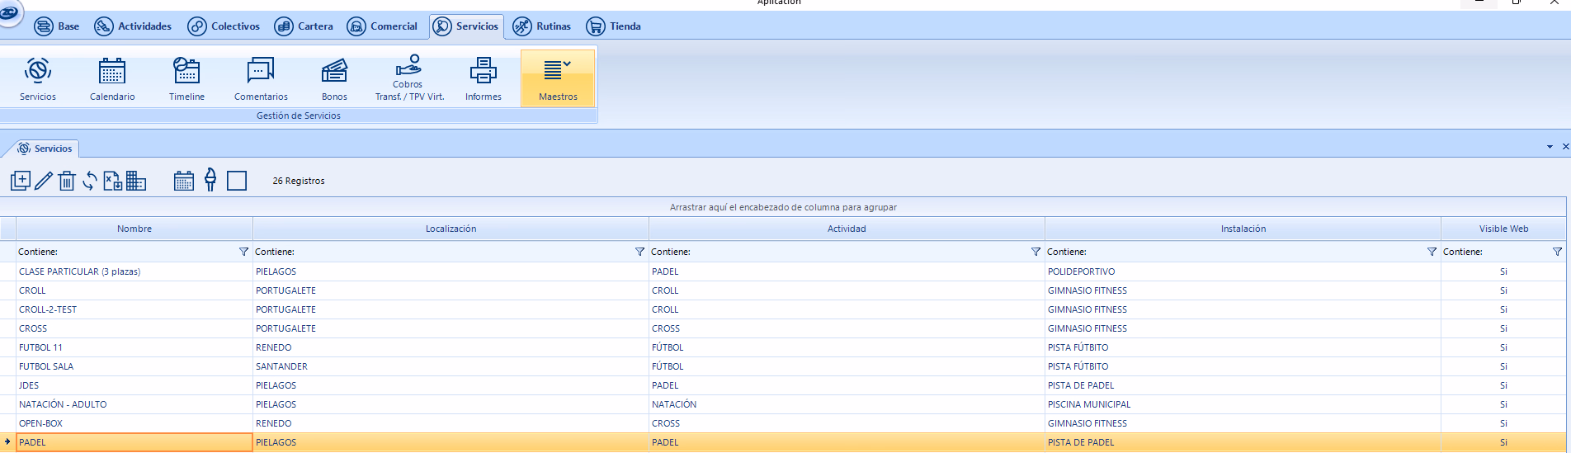The image size is (1571, 453).
Task: Open the Visible Web column filter
Action: [1557, 252]
